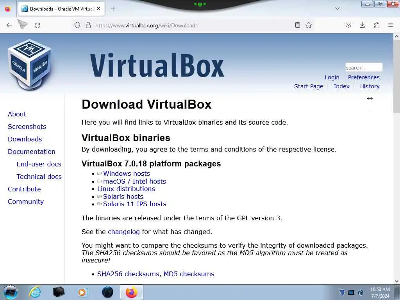Download the Solaris 11 IPS hosts package
Screen dimensions: 400x300
pos(134,204)
